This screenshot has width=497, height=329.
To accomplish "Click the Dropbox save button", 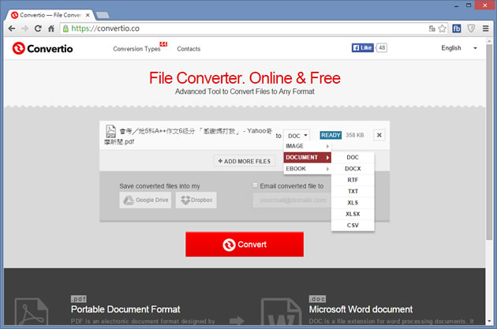I will [x=196, y=200].
